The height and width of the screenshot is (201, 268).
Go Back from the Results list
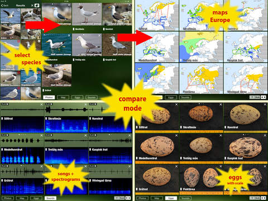point(5,6)
